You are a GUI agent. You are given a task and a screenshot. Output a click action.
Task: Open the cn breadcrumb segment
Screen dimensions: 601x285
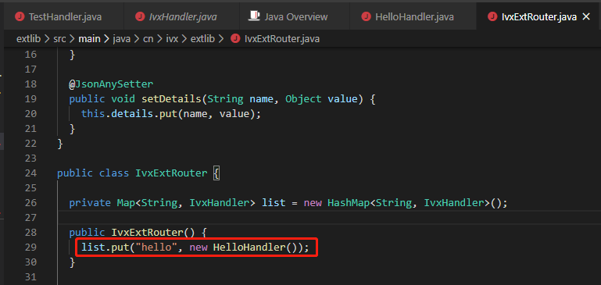(148, 39)
